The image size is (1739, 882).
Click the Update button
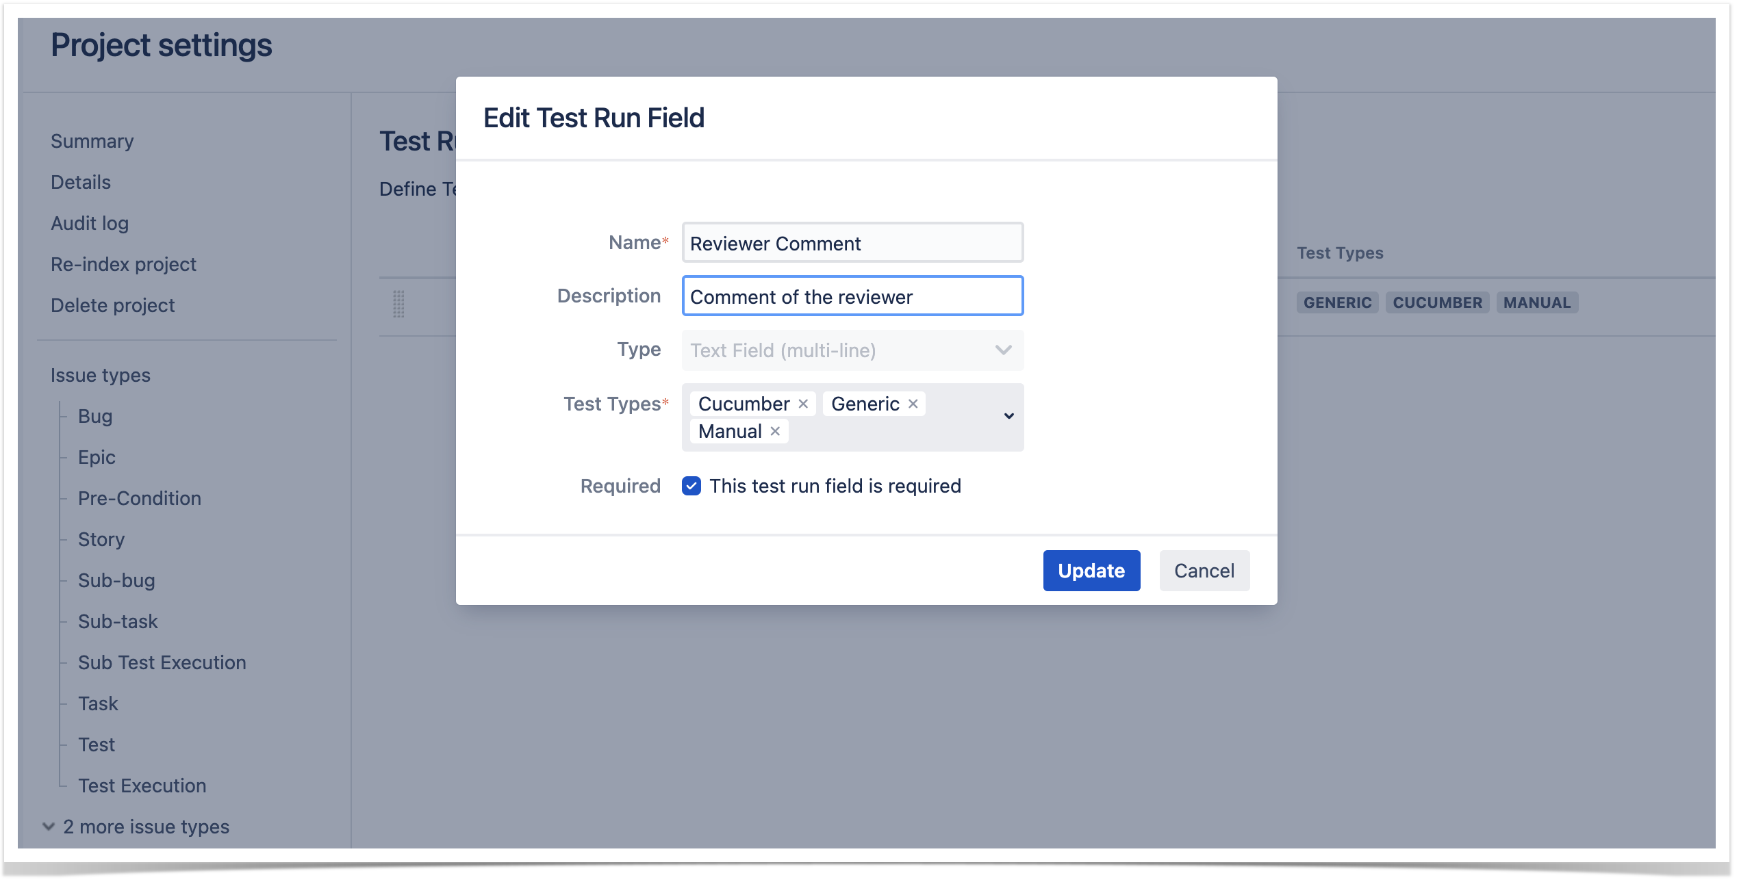coord(1091,571)
